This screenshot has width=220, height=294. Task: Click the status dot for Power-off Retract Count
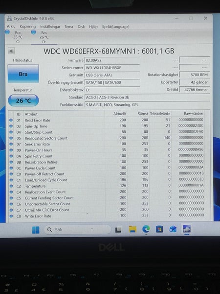click(x=11, y=174)
